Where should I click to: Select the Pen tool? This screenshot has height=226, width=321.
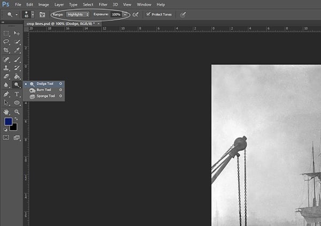coord(6,94)
